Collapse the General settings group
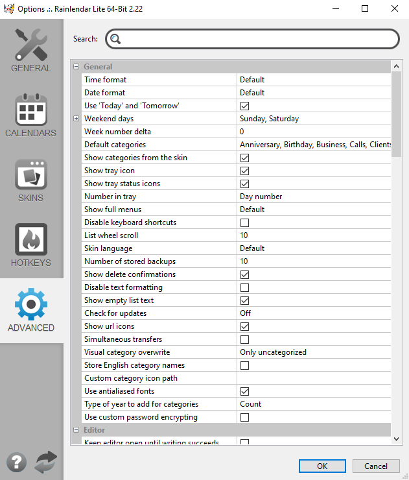 (76, 67)
